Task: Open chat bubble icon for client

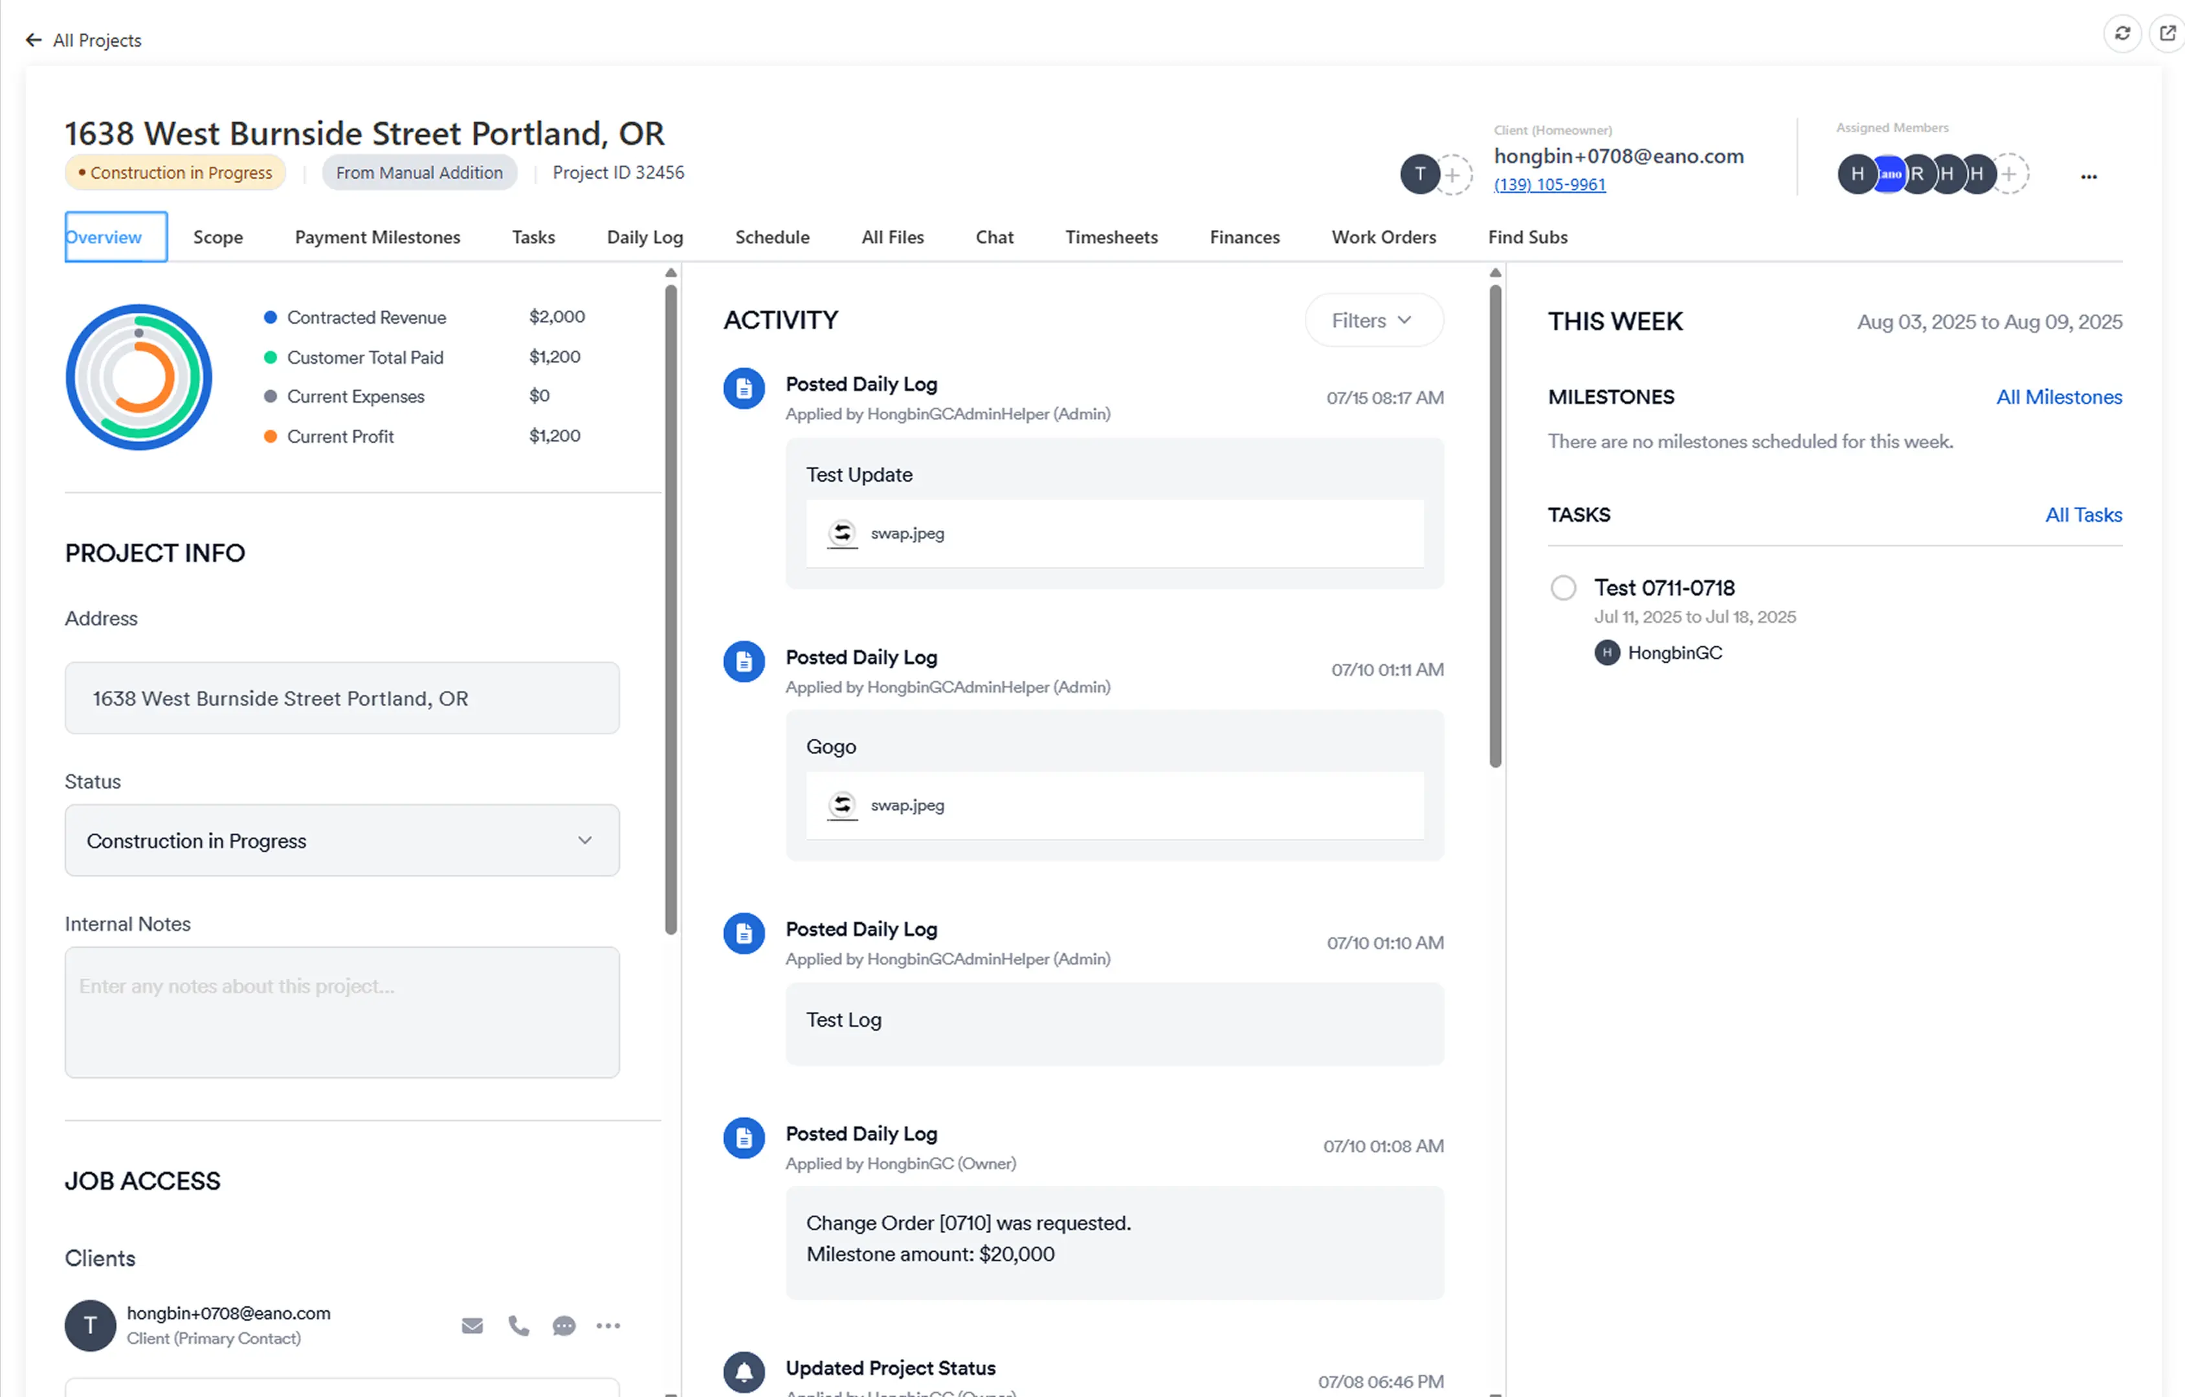Action: click(x=564, y=1325)
